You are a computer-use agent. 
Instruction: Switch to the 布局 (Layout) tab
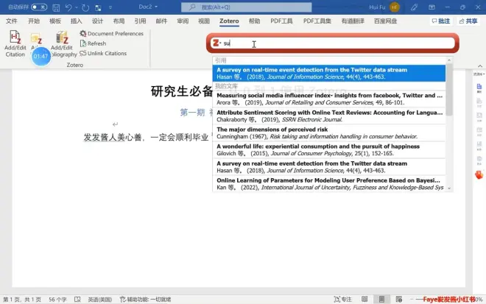coord(119,21)
